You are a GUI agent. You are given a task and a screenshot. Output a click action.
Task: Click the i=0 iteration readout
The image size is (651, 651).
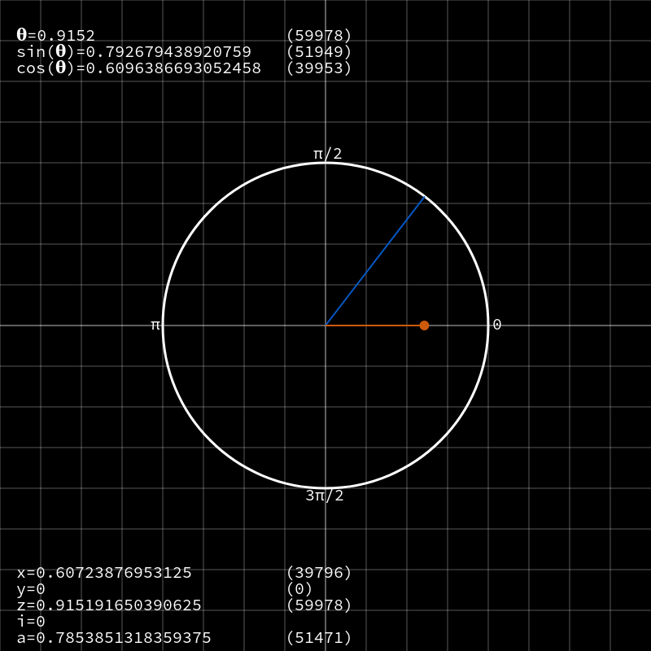click(x=31, y=621)
